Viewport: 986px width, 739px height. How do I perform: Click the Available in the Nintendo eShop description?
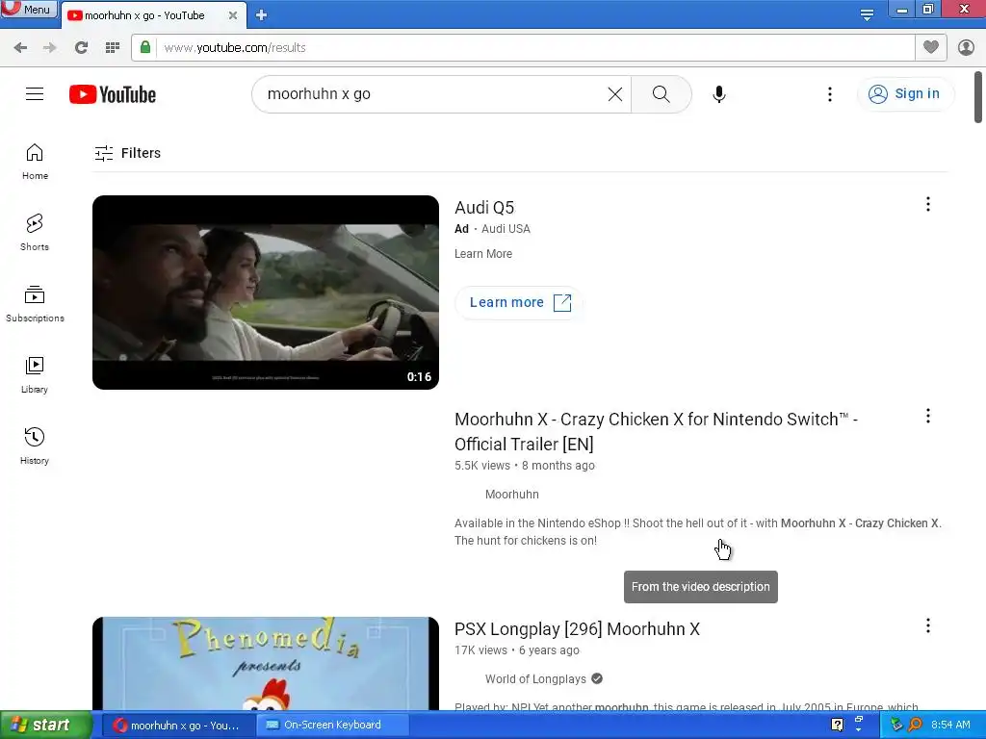tap(698, 531)
